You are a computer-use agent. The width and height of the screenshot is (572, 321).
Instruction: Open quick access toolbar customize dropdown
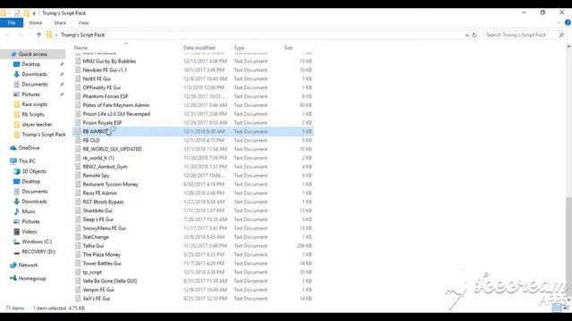click(34, 13)
